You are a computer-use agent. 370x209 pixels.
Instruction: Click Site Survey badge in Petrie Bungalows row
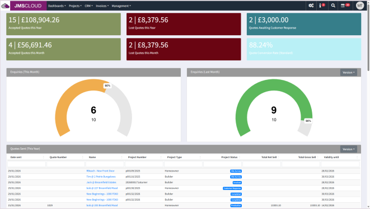click(236, 177)
